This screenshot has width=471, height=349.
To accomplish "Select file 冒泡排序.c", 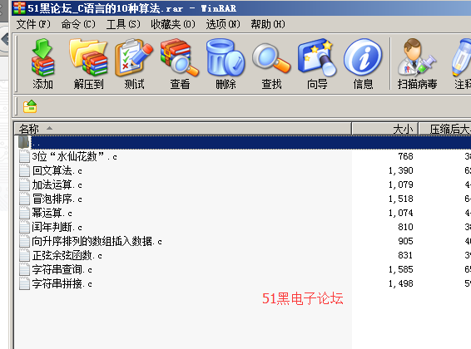I will (x=57, y=199).
